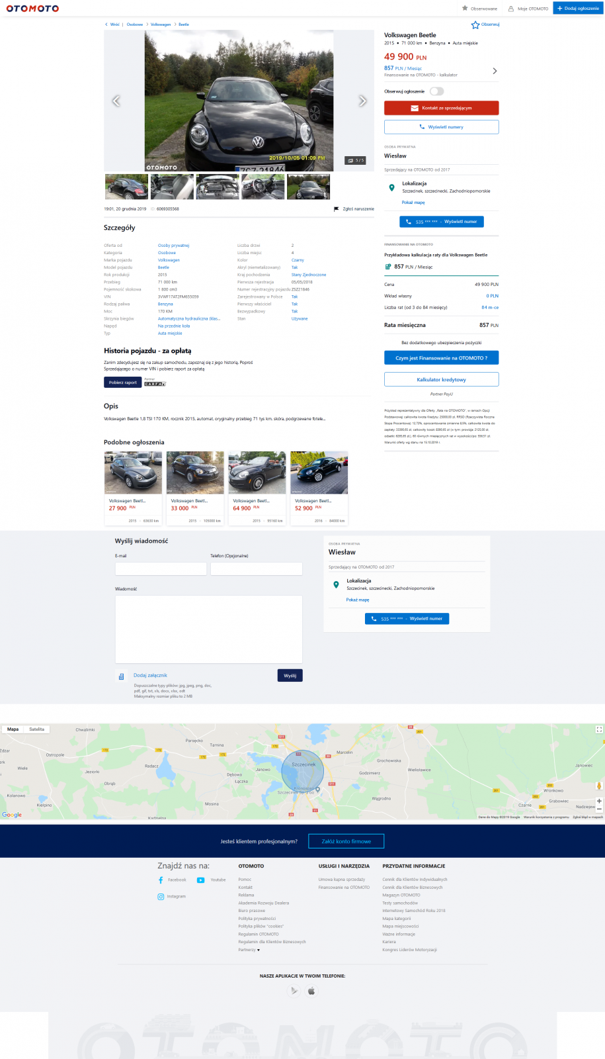Image resolution: width=605 pixels, height=1059 pixels.
Task: Expand the truncated automatic gearbox value
Action: click(x=189, y=319)
